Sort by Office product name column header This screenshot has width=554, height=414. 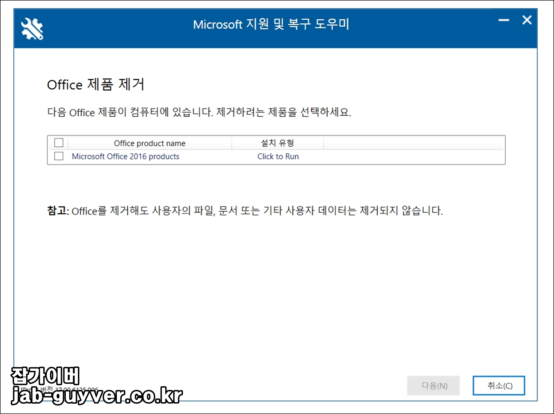pyautogui.click(x=149, y=143)
